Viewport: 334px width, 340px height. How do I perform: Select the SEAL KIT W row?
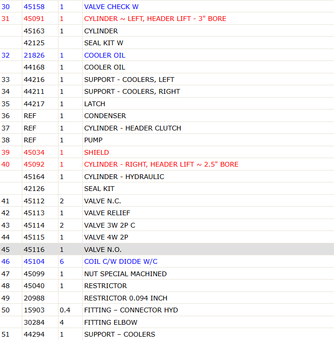pyautogui.click(x=167, y=43)
